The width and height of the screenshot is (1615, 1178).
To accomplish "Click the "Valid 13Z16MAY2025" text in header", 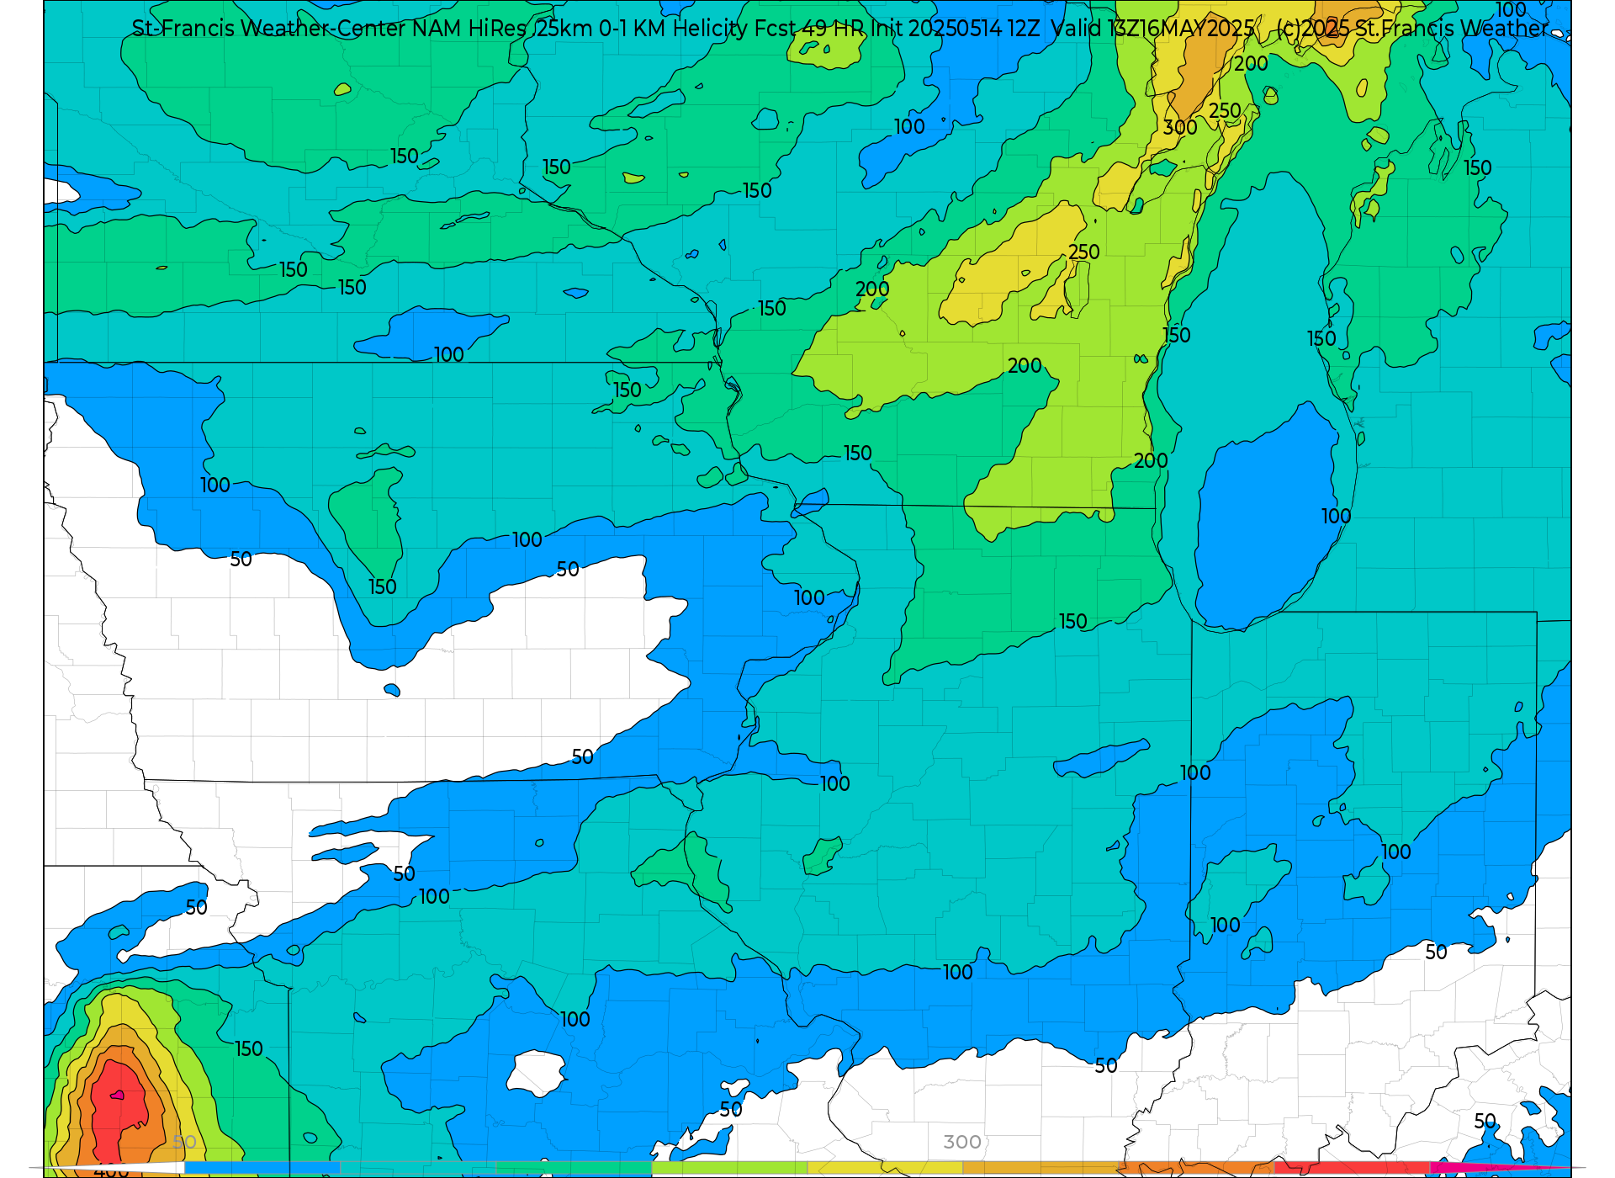I will [1153, 29].
